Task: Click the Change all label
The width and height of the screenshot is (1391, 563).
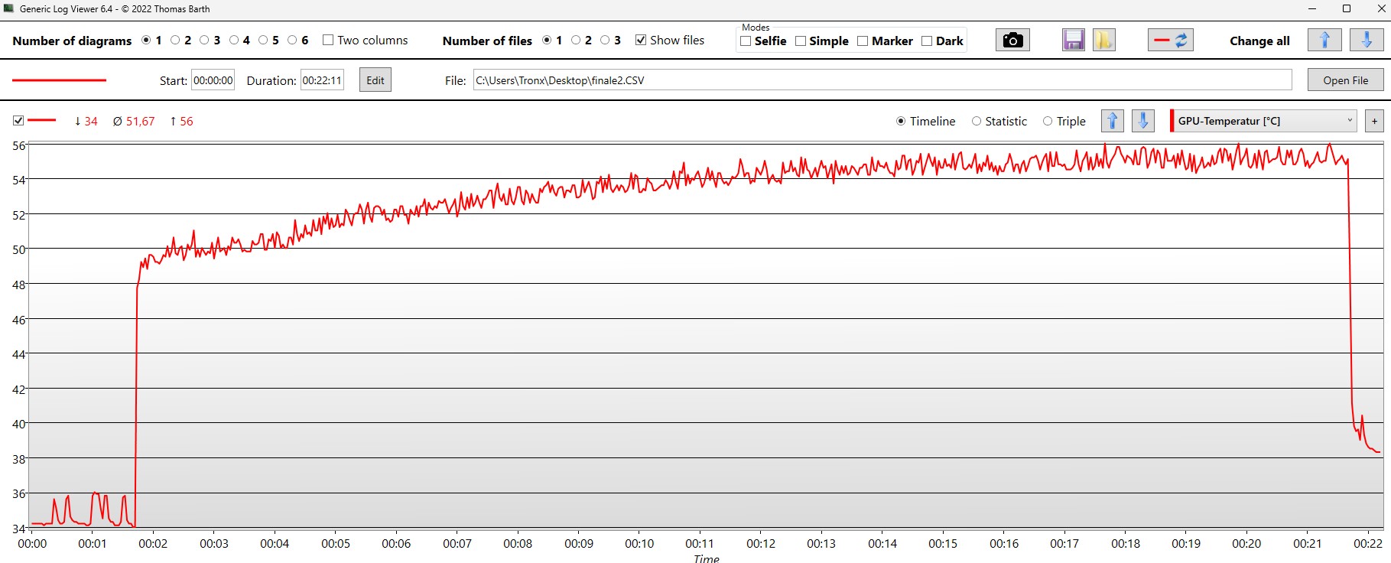Action: pyautogui.click(x=1259, y=41)
